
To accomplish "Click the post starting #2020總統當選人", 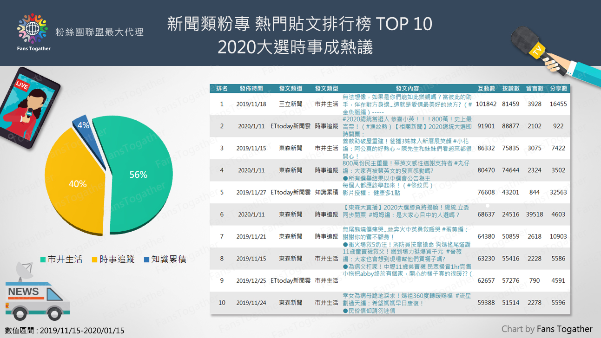I will 407,126.
